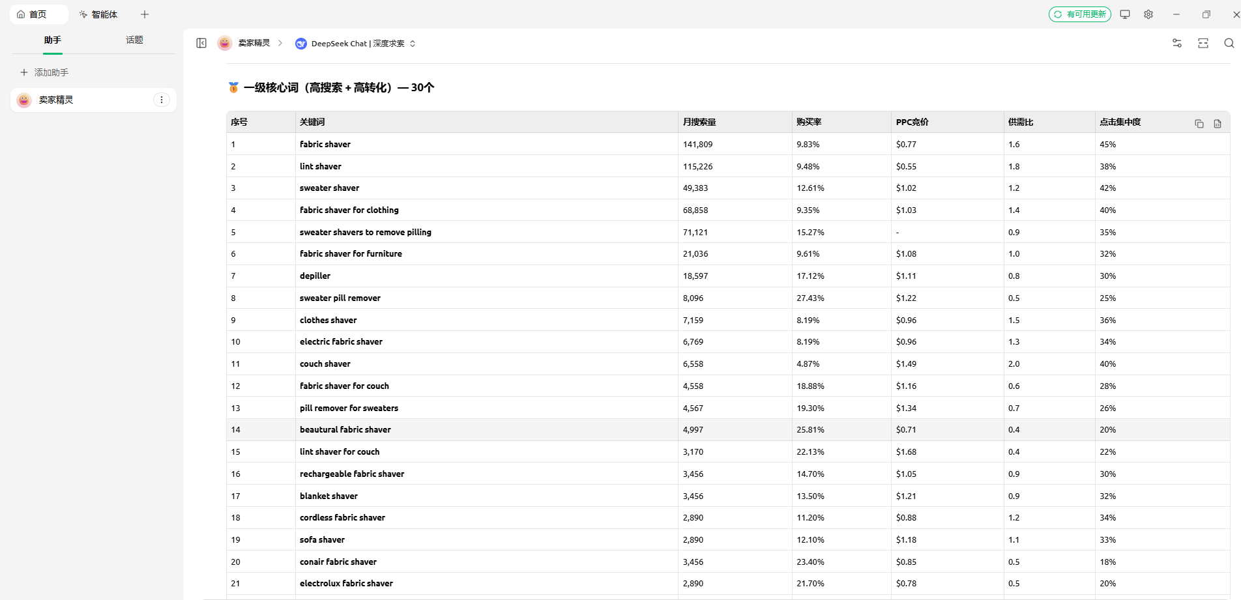This screenshot has height=600, width=1241.
Task: Click the copy table icon
Action: tap(1199, 124)
